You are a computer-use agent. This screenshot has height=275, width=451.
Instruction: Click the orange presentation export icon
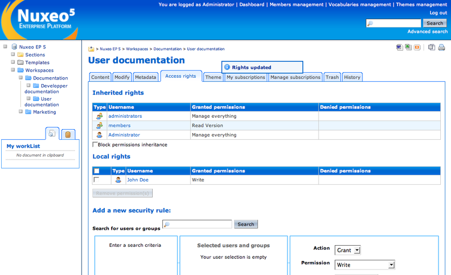point(417,47)
